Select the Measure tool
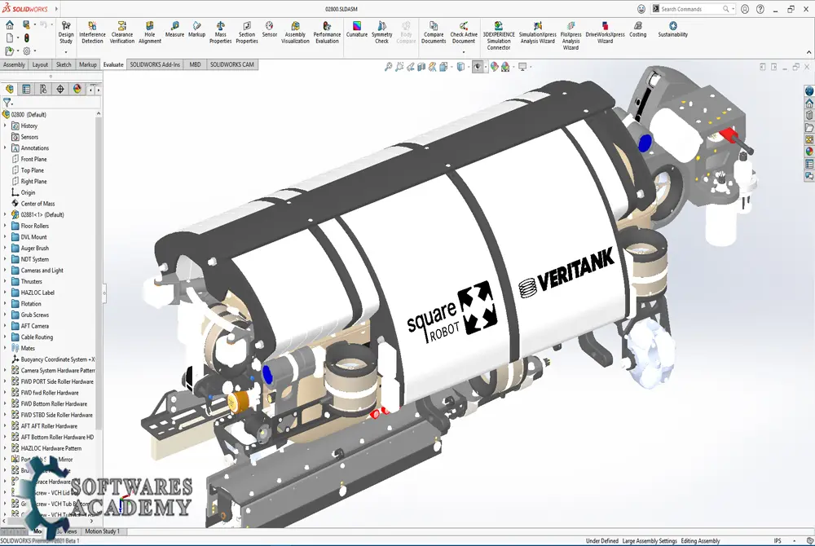 click(174, 29)
